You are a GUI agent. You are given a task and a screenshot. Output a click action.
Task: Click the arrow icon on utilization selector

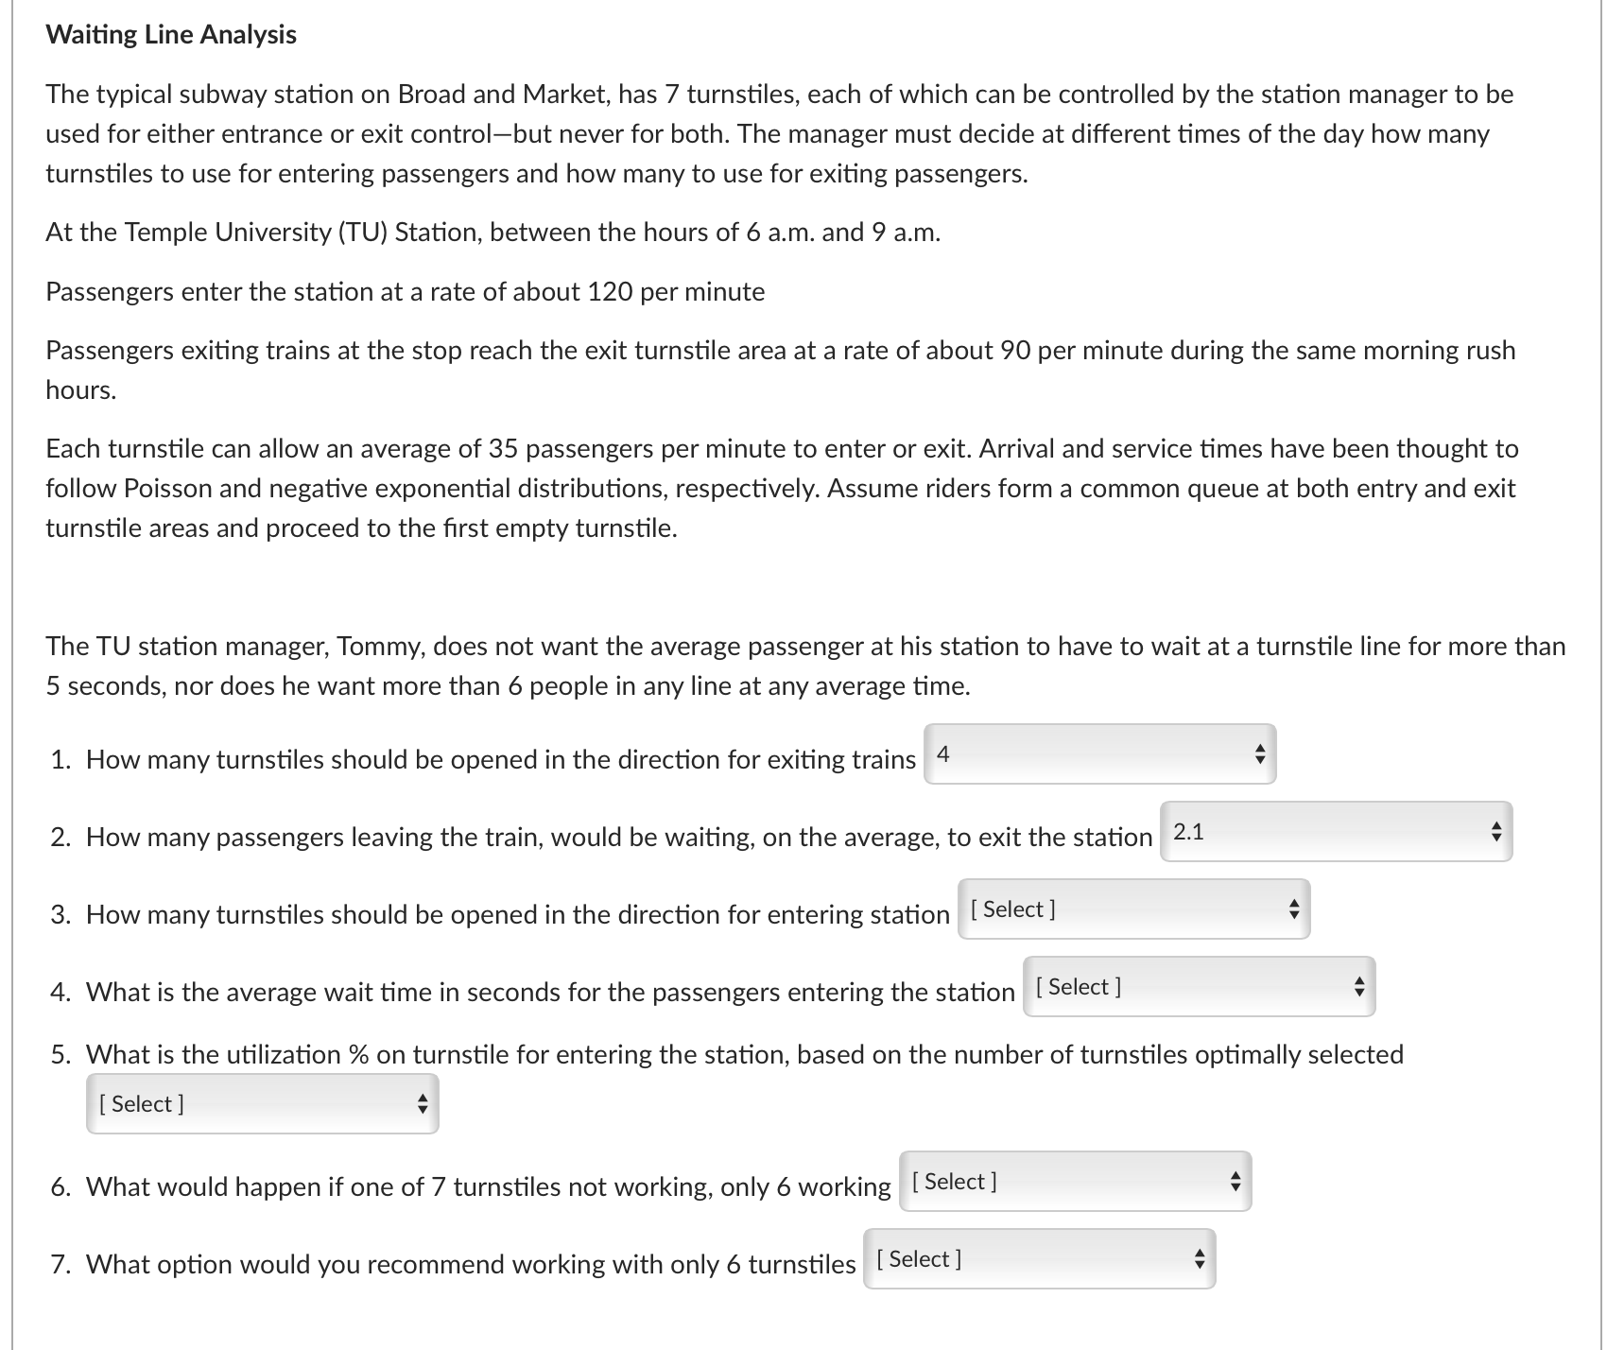pos(423,1102)
